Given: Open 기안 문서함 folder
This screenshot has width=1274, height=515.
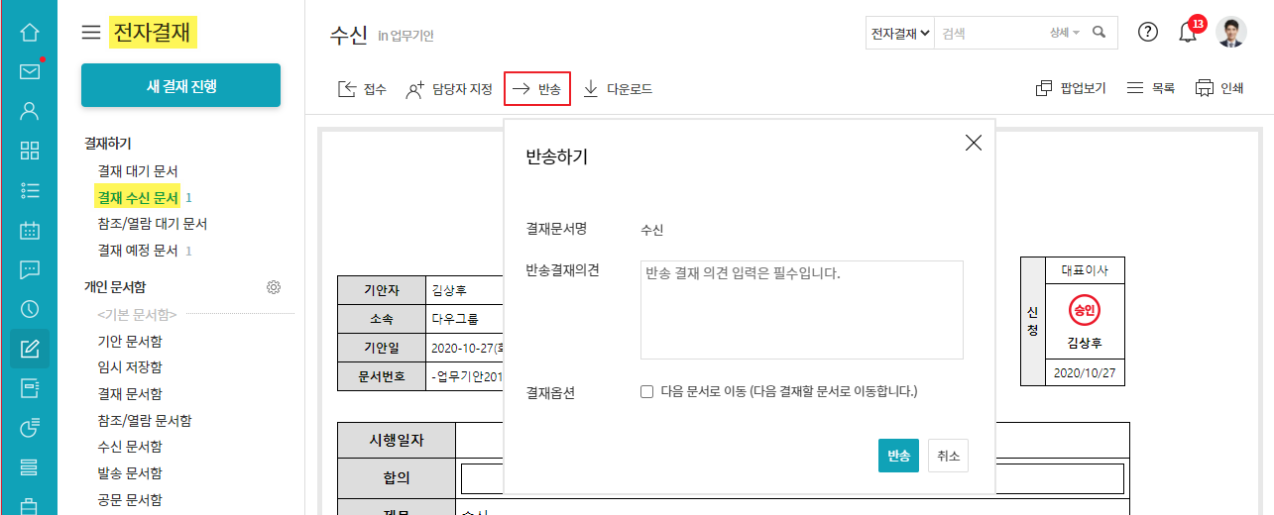Looking at the screenshot, I should (130, 342).
